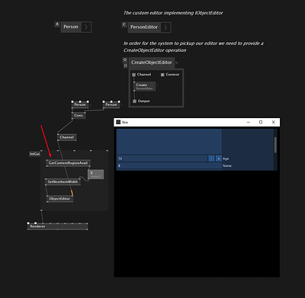
Task: Click the 'Name' label in Skia window
Action: pos(227,166)
